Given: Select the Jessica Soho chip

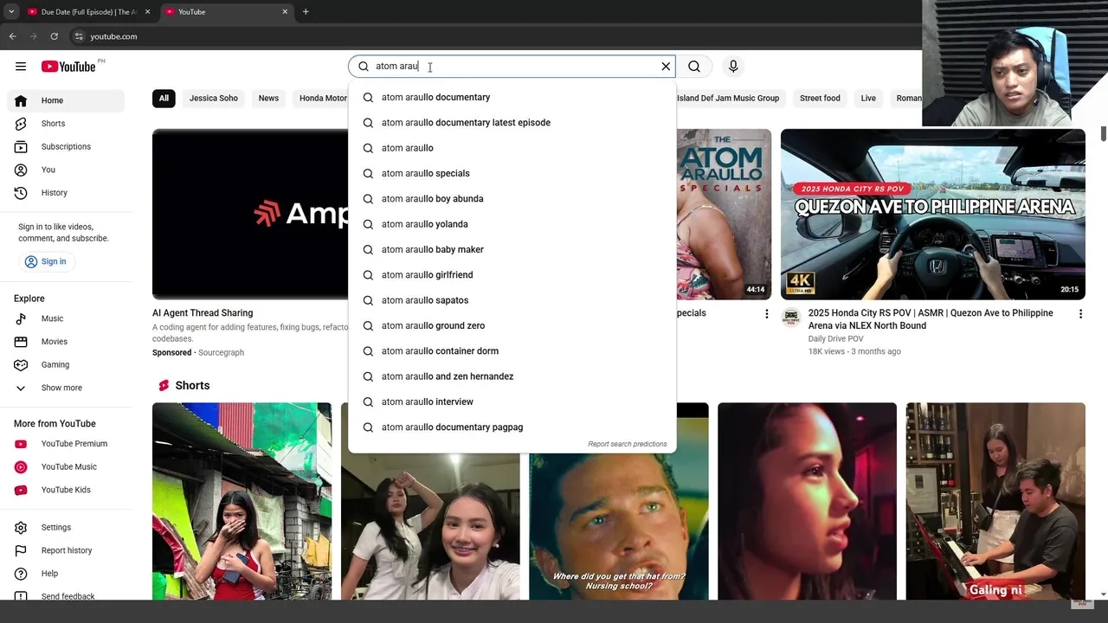Looking at the screenshot, I should click(214, 99).
